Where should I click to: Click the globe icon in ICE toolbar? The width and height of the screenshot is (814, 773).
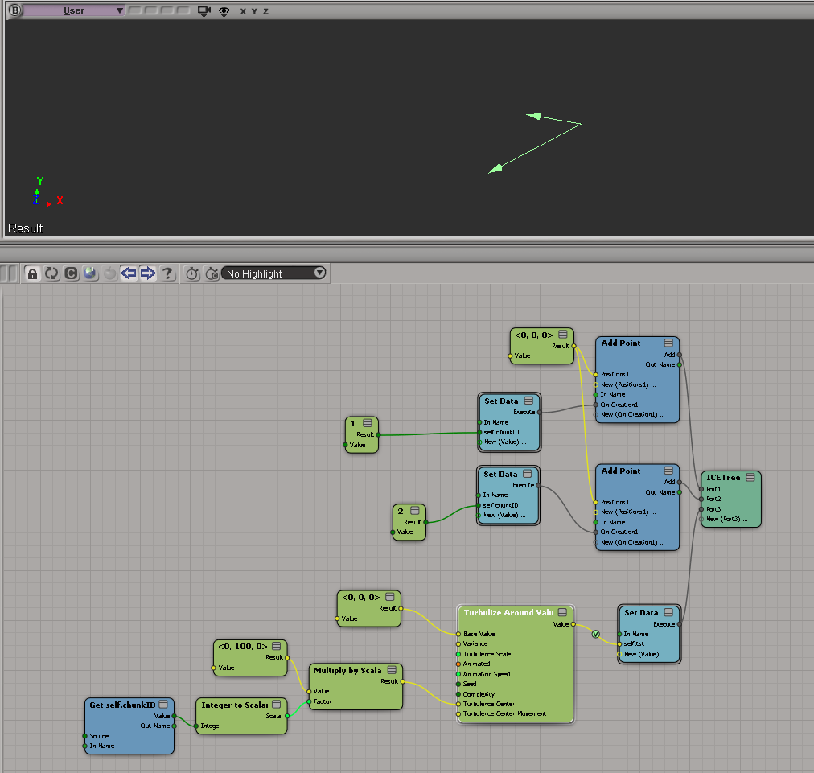tap(90, 273)
